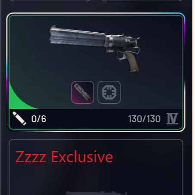Select the pink suppressor attachment slot
Viewport: 195px width, 195px height.
[83, 93]
